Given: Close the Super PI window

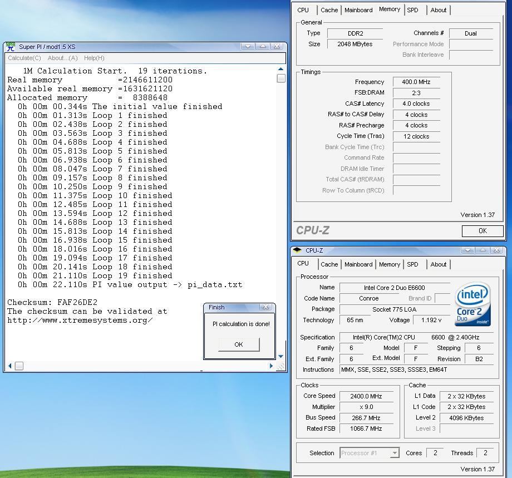Looking at the screenshot, I should click(x=277, y=47).
